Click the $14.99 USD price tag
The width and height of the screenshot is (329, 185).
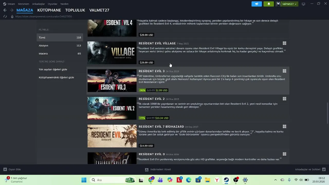[146, 146]
